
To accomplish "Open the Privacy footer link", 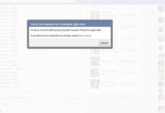I will pos(108,97).
